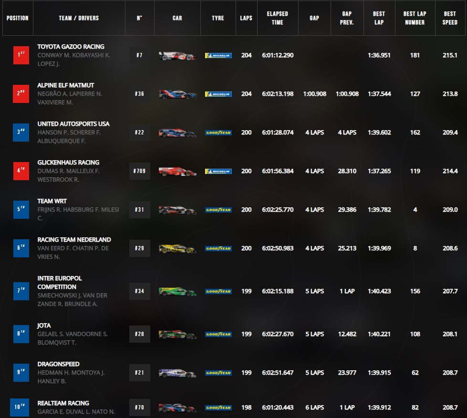This screenshot has width=467, height=418.
Task: Click the red 1st position badge
Action: click(x=21, y=55)
